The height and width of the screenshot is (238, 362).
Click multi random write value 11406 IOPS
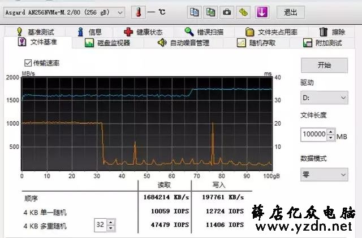click(225, 225)
